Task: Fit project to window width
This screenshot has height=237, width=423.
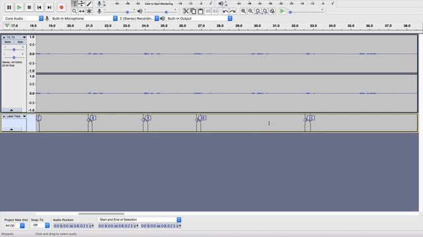Action: click(x=265, y=11)
